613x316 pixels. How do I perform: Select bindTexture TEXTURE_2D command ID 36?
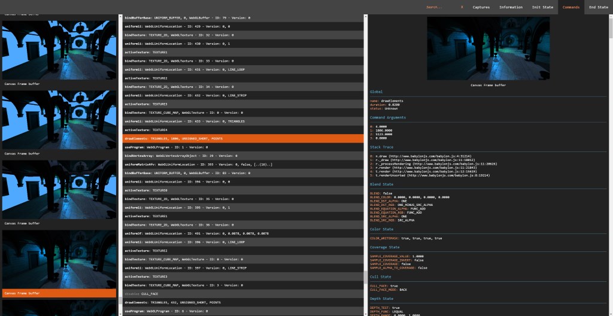[243, 225]
